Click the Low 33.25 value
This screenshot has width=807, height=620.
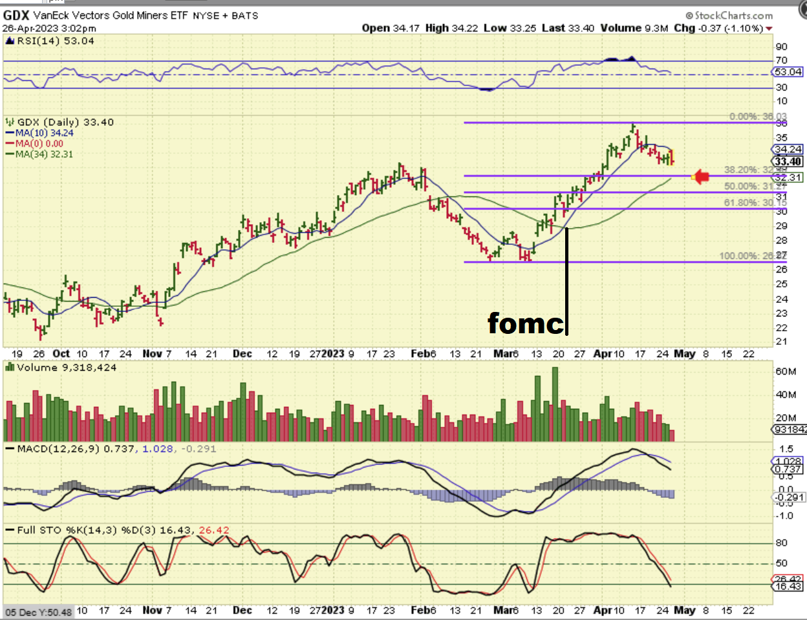pos(510,28)
